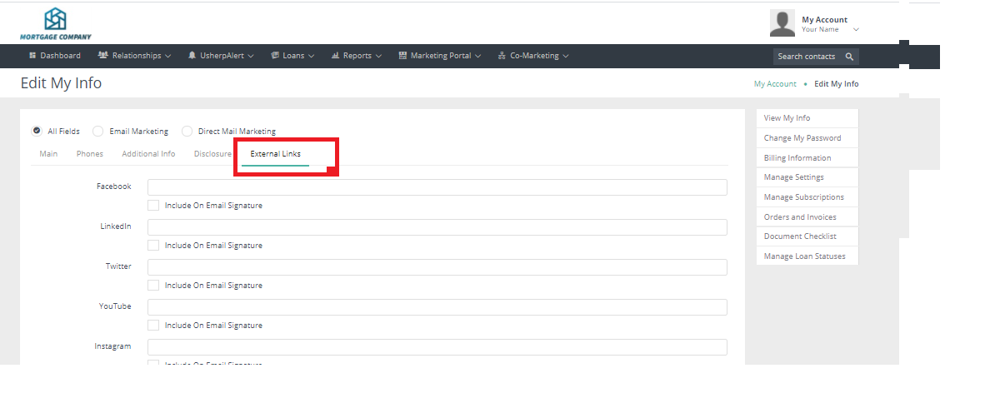The height and width of the screenshot is (398, 985).
Task: Open the Disclosure tab
Action: coord(212,154)
